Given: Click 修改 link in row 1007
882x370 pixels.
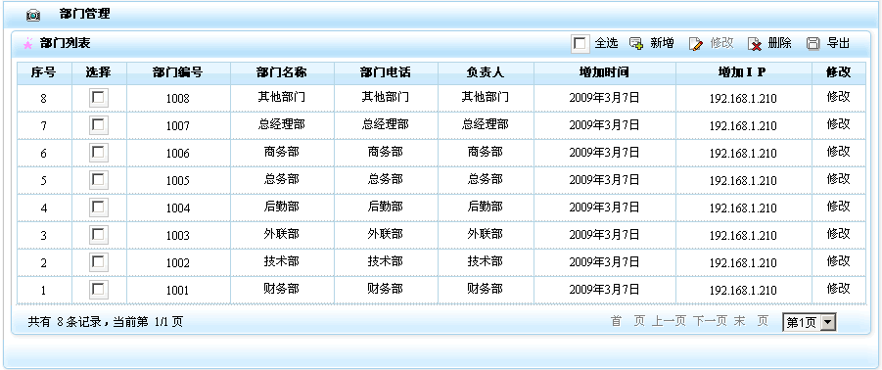Looking at the screenshot, I should tap(838, 123).
